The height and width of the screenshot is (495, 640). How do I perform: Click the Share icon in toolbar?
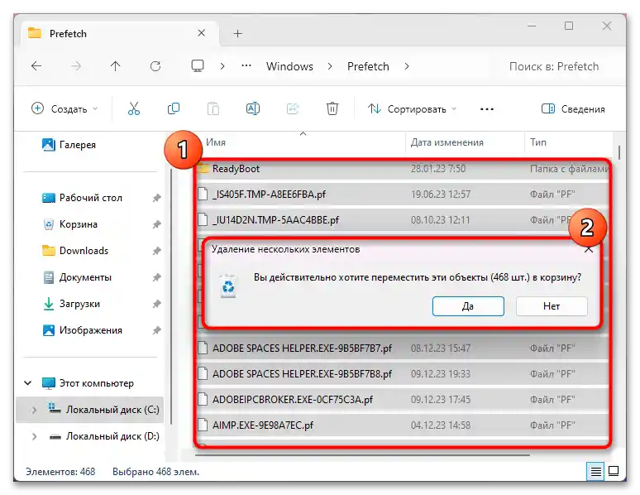[292, 108]
